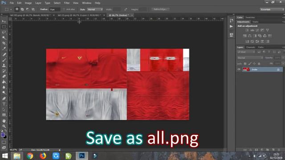Image resolution: width=285 pixels, height=160 pixels.
Task: Click the black background color swatch
Action: tap(6, 137)
